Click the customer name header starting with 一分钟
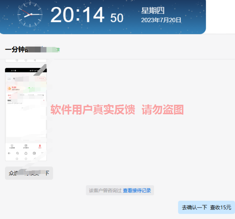The width and height of the screenshot is (235, 219). tap(32, 49)
